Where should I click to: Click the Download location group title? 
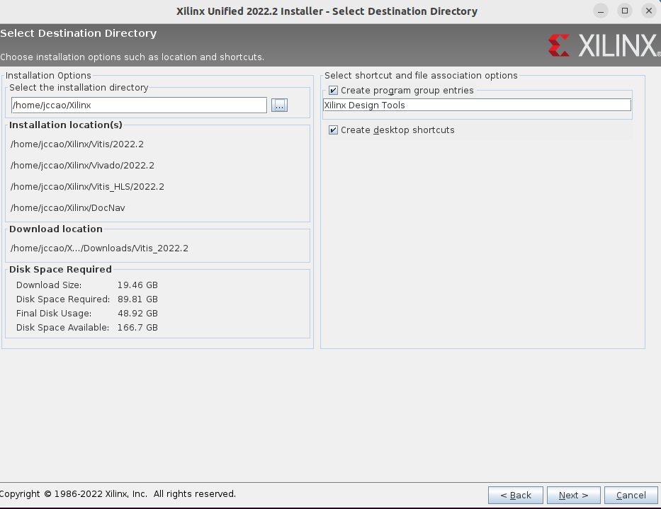point(56,229)
